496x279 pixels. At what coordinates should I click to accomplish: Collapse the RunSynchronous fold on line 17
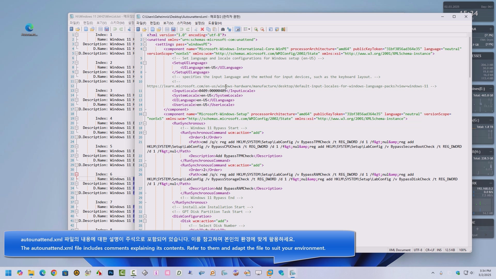click(145, 123)
